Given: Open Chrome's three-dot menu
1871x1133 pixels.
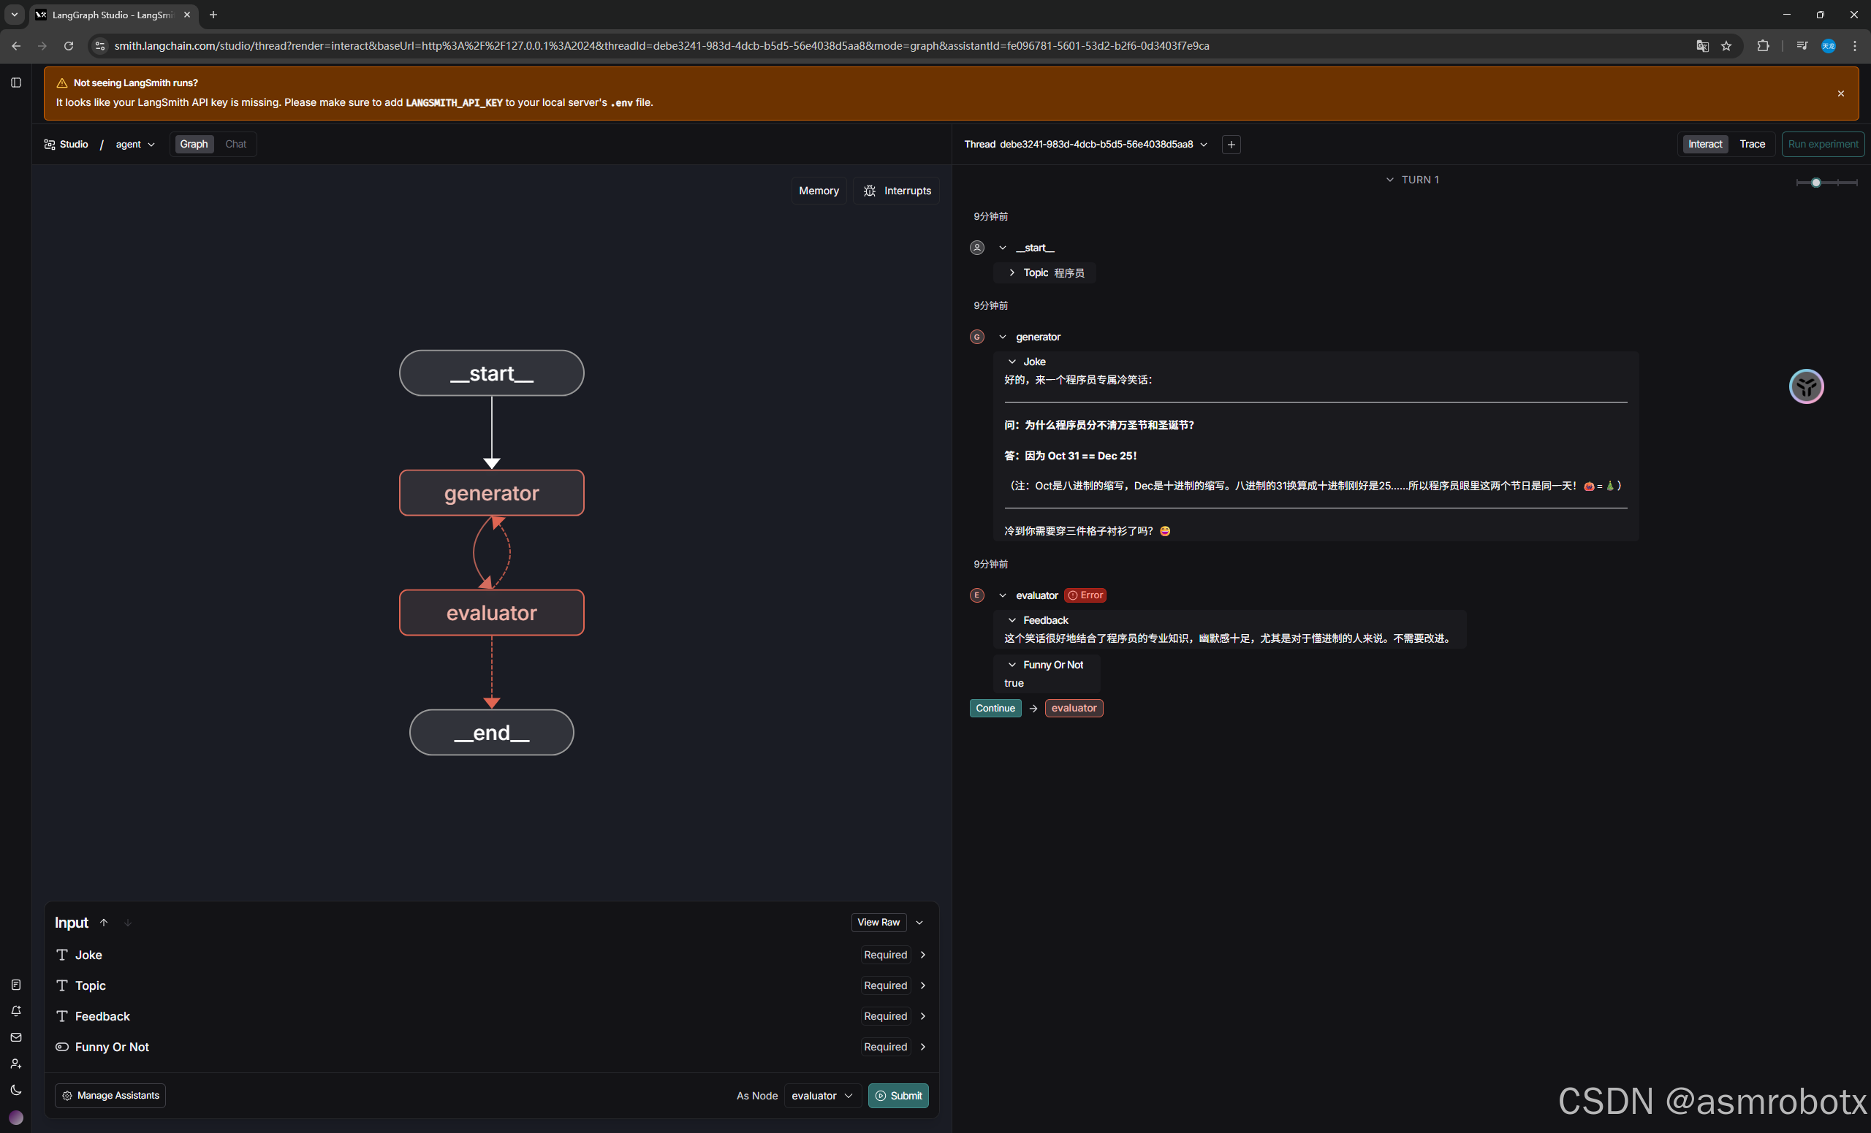Looking at the screenshot, I should click(x=1854, y=45).
